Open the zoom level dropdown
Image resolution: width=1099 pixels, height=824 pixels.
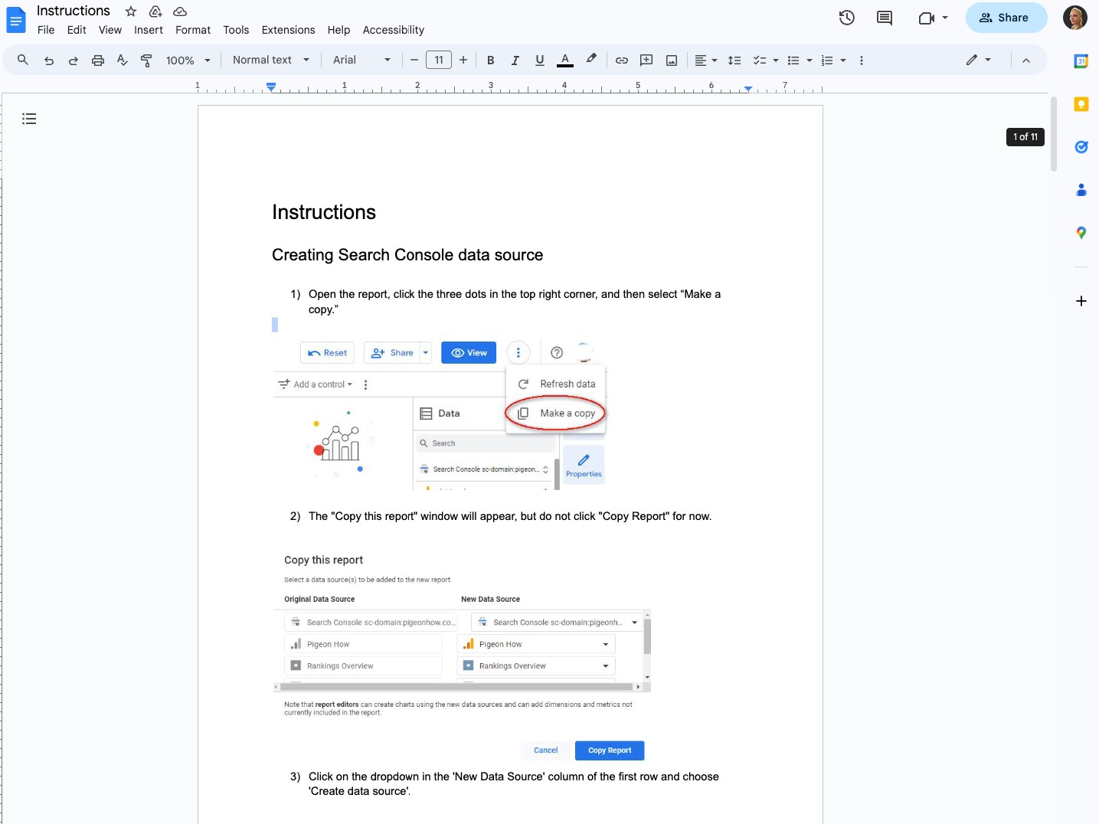(x=188, y=60)
